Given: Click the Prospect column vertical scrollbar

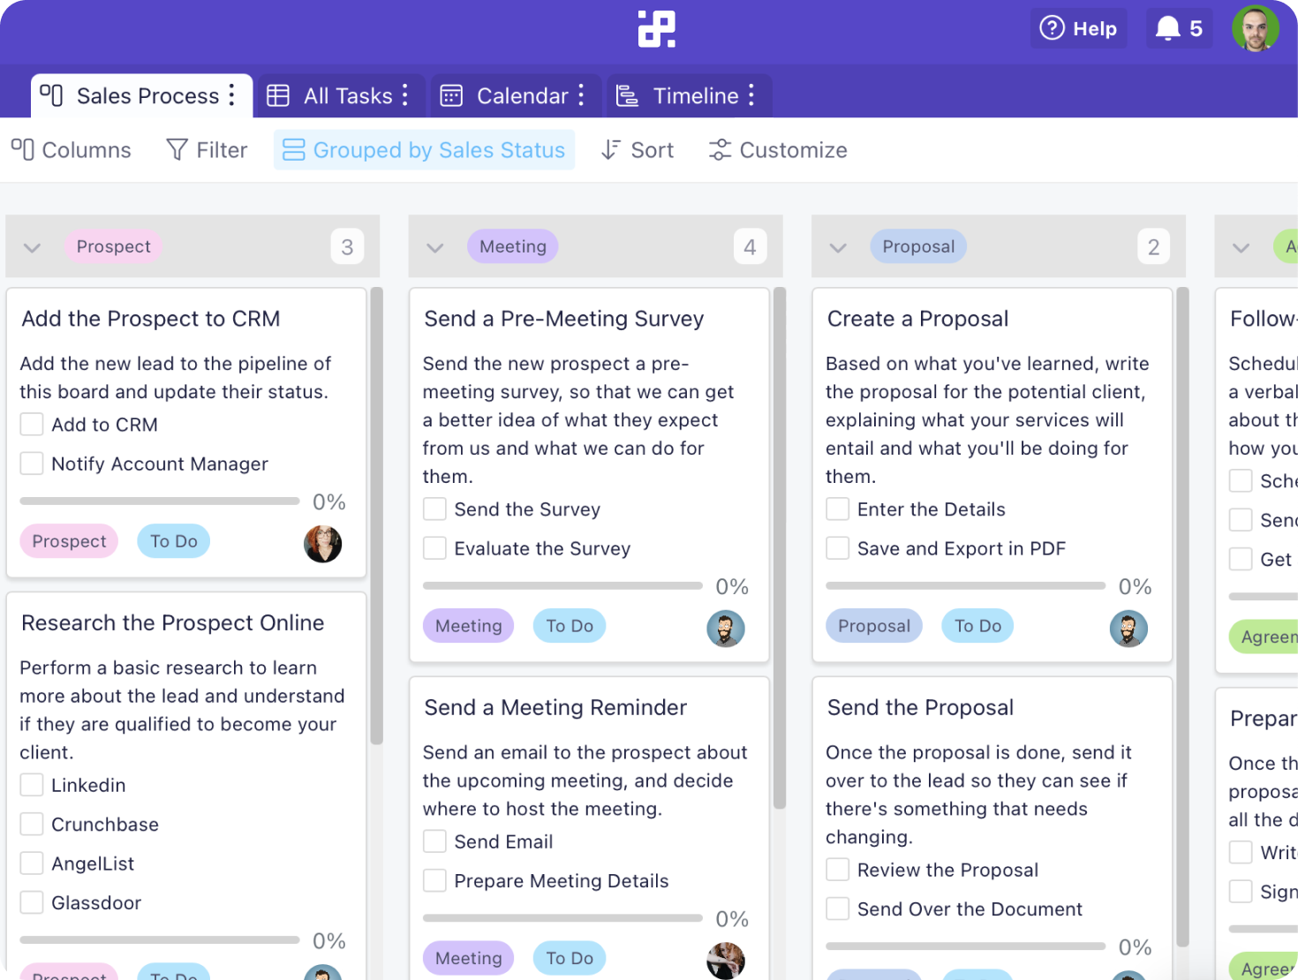Looking at the screenshot, I should [377, 516].
